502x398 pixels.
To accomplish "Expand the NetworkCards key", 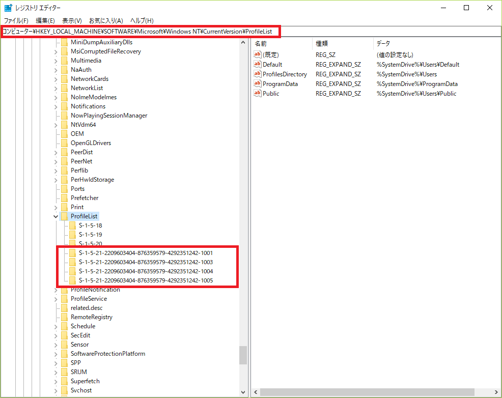I will coord(56,79).
